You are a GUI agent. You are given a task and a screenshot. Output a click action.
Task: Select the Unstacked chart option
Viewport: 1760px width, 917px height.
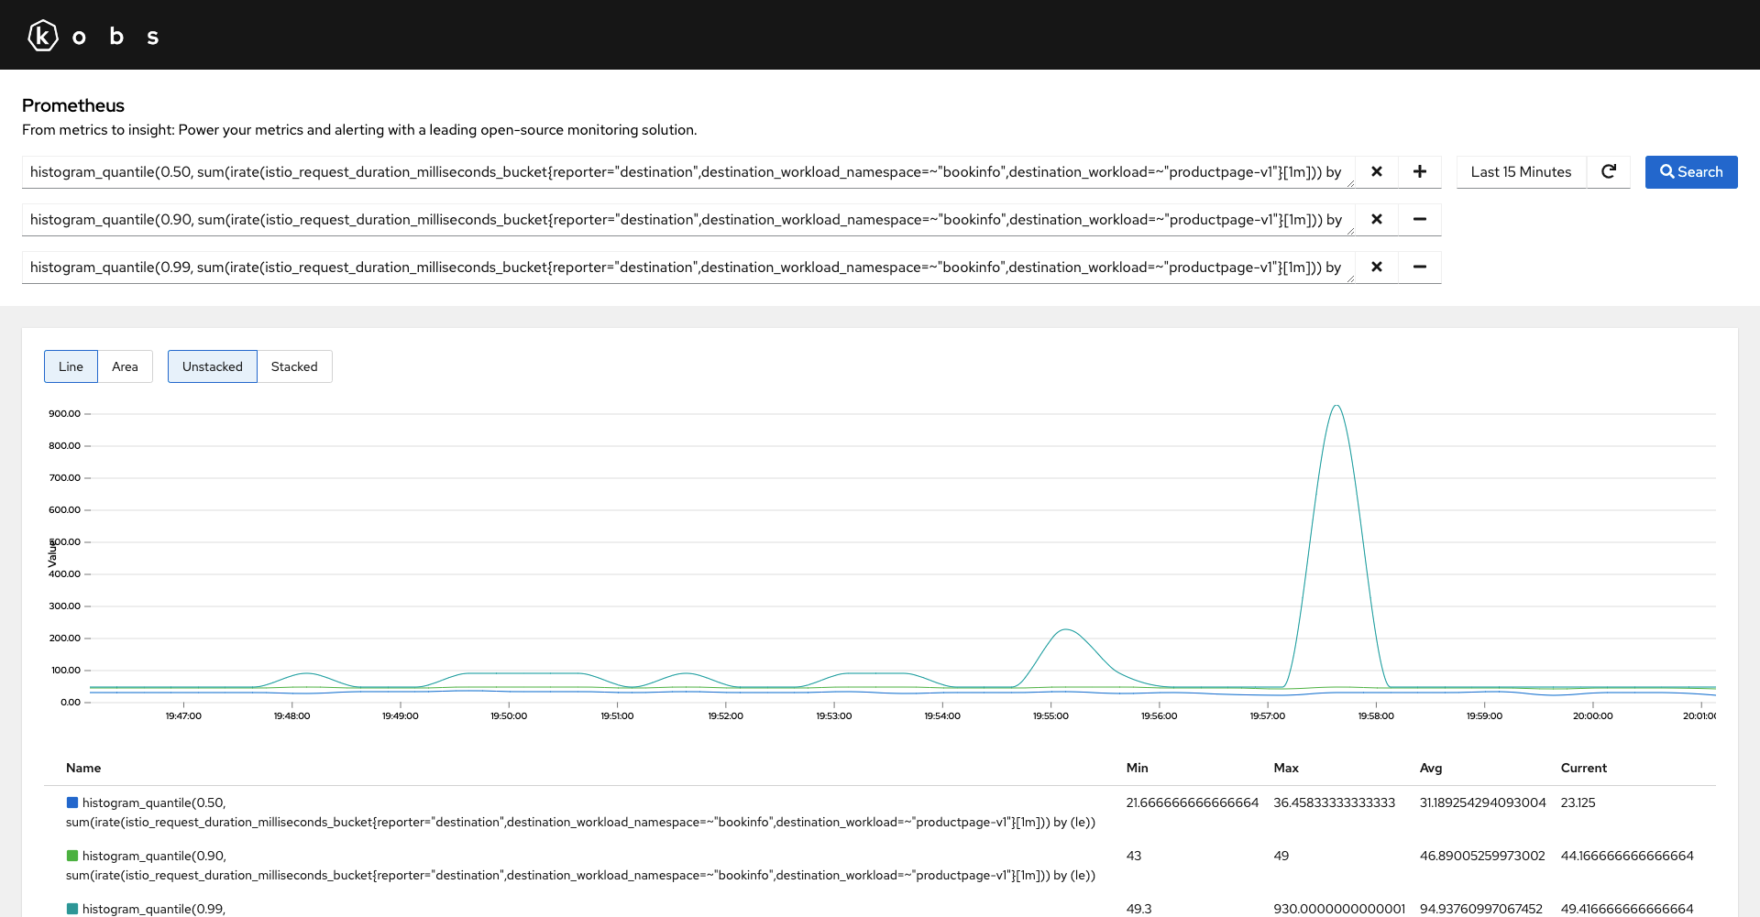[212, 366]
